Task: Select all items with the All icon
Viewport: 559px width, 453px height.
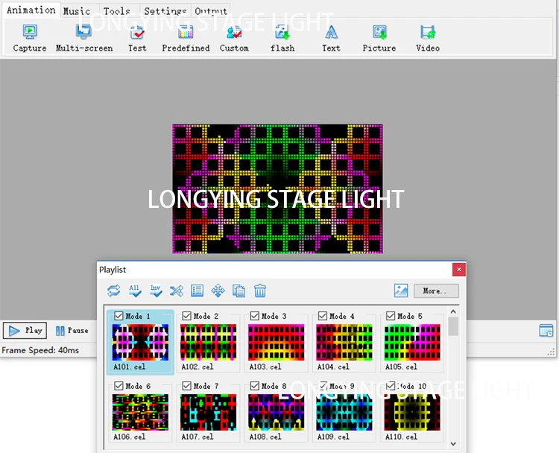Action: [135, 291]
